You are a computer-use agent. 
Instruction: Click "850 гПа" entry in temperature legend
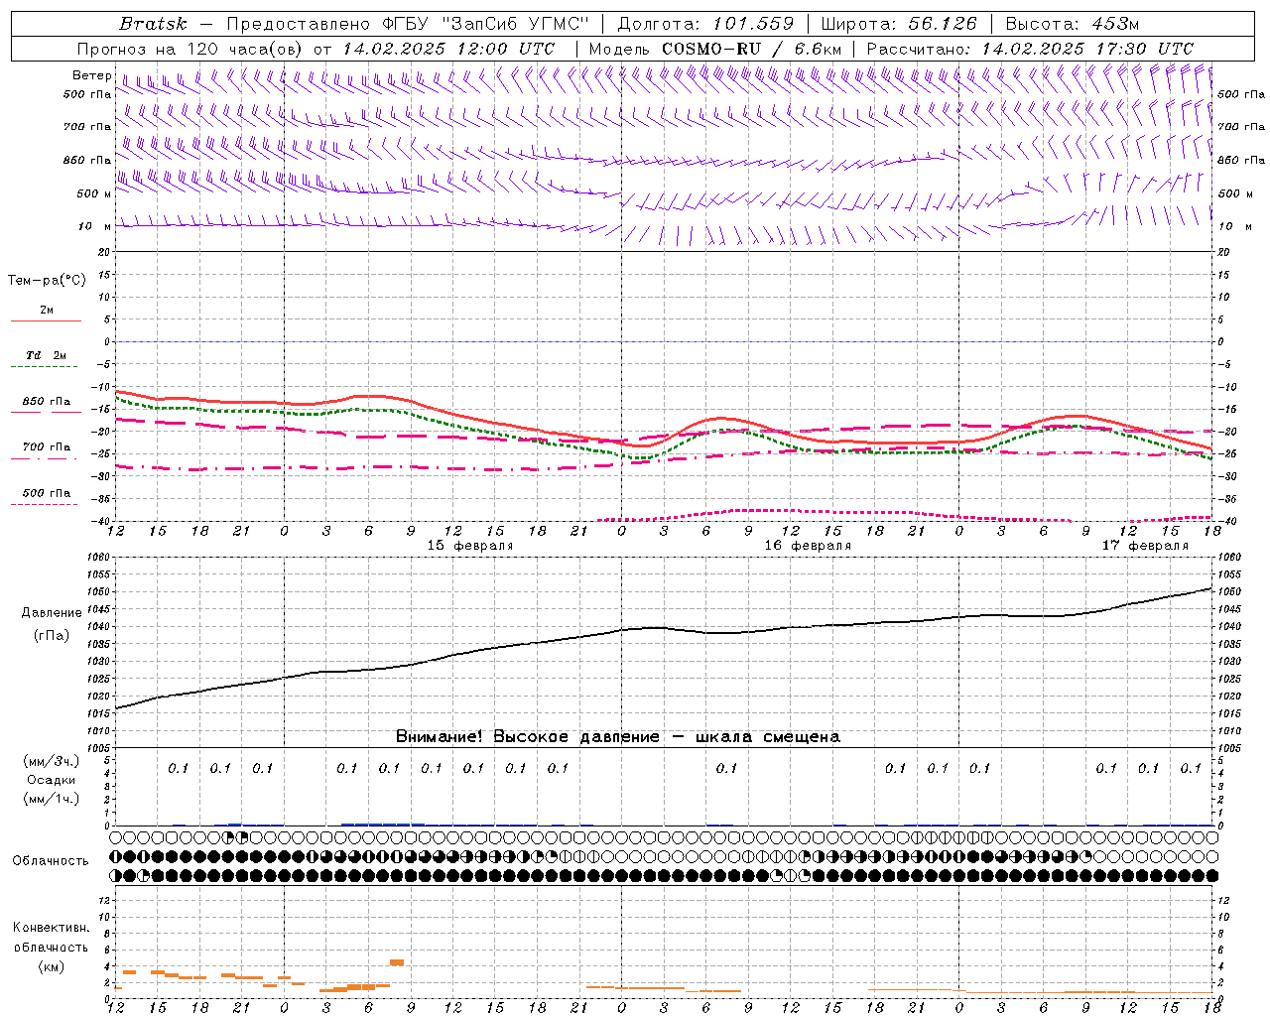pyautogui.click(x=47, y=402)
